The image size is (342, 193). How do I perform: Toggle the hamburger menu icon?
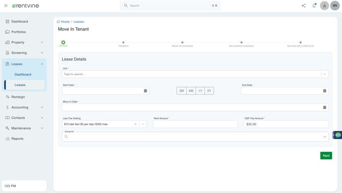6,5
